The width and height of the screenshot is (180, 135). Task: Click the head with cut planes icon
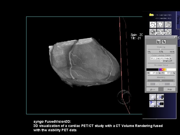[x=160, y=24]
